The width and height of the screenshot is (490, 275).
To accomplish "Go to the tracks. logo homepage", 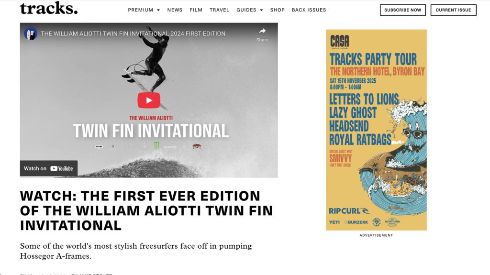I will click(x=49, y=9).
